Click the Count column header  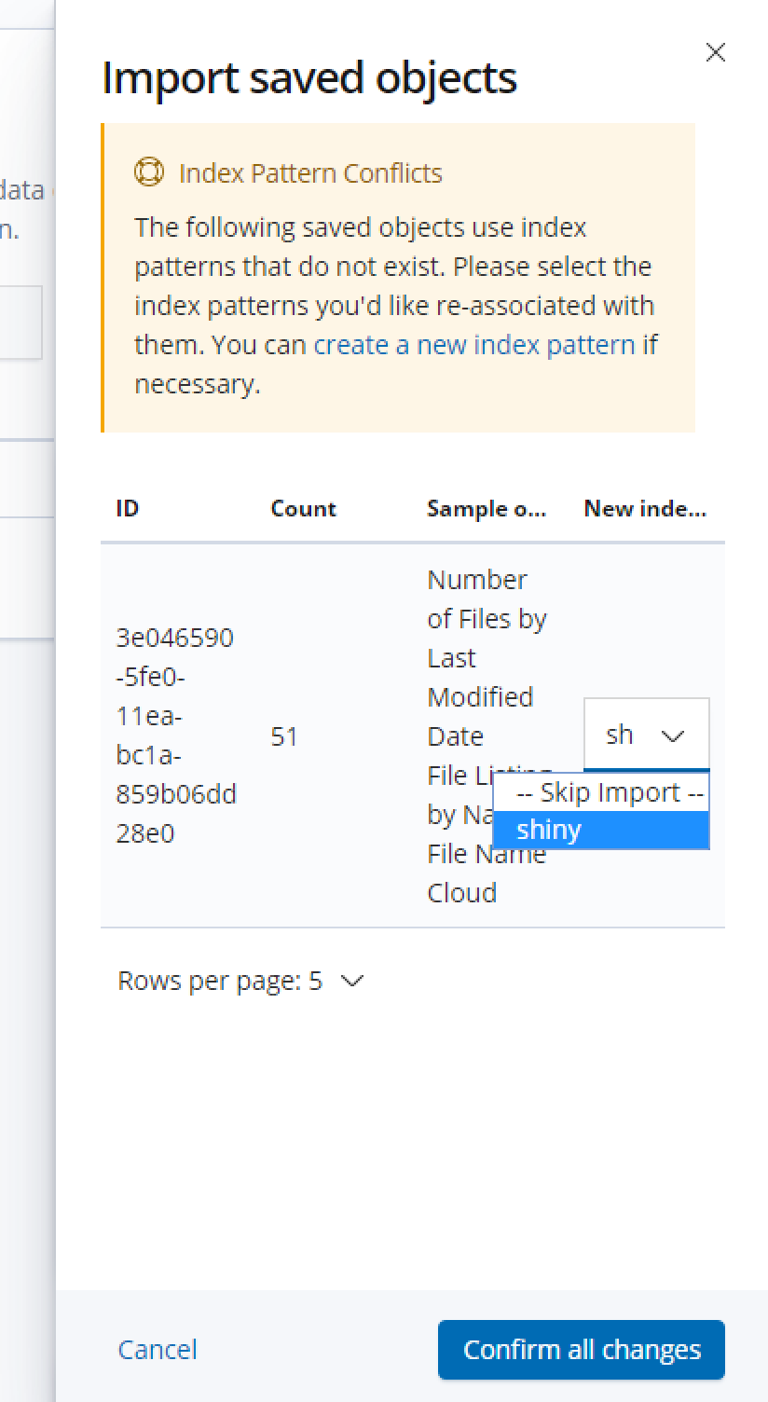coord(303,509)
